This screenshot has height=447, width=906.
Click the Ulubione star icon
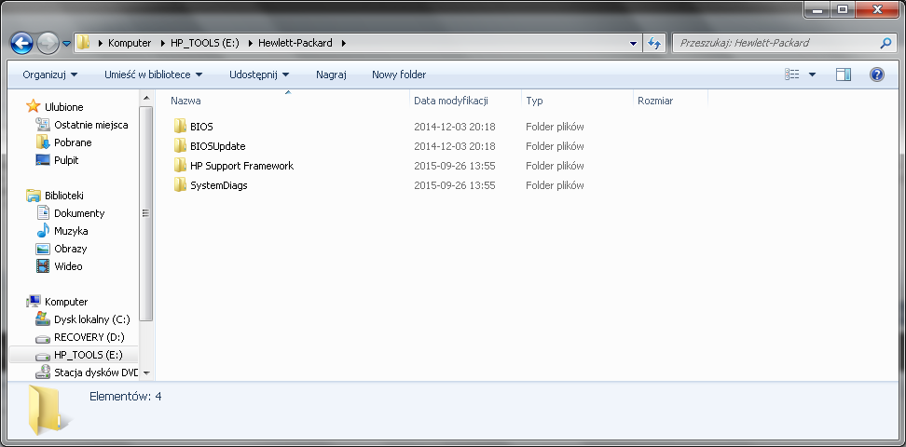point(33,107)
